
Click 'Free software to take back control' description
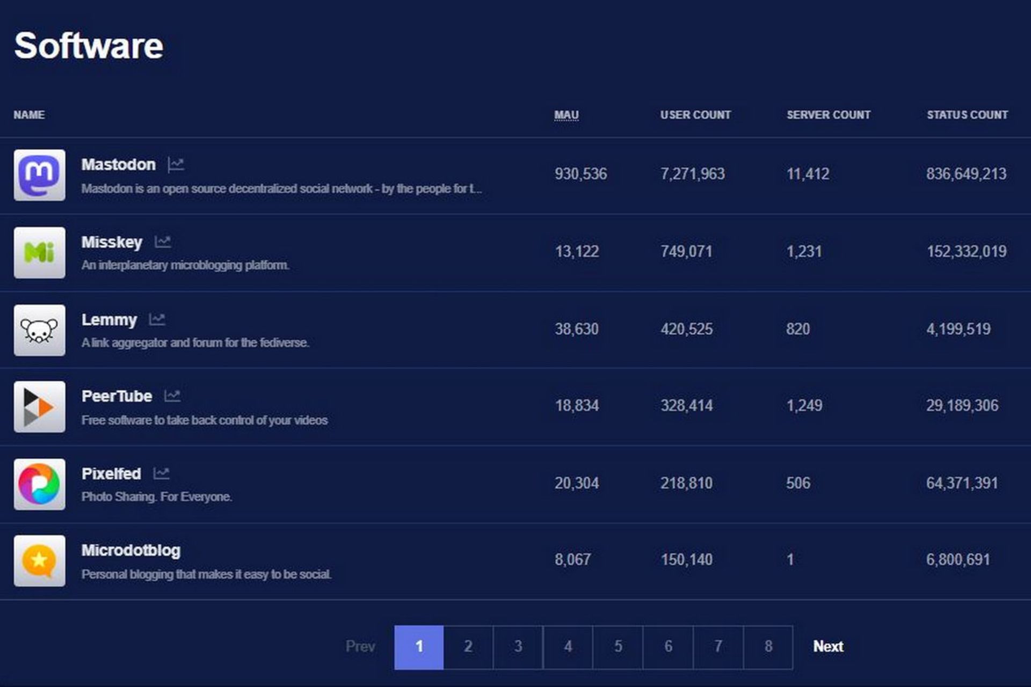(205, 420)
